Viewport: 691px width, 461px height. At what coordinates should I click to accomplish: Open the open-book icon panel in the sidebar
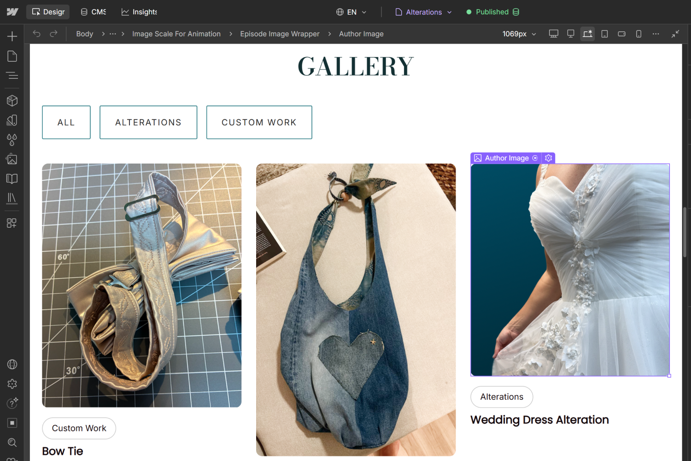(x=12, y=179)
